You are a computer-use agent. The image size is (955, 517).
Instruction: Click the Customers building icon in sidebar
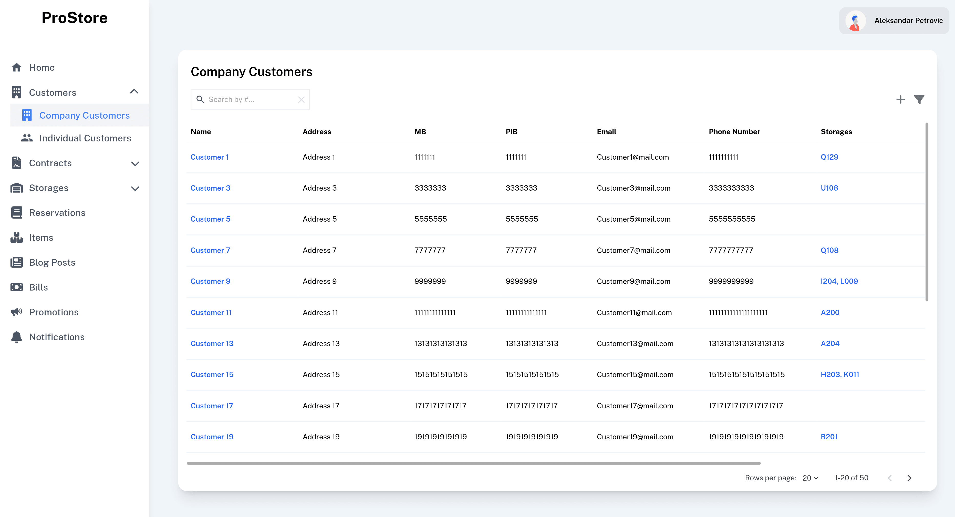click(x=16, y=92)
